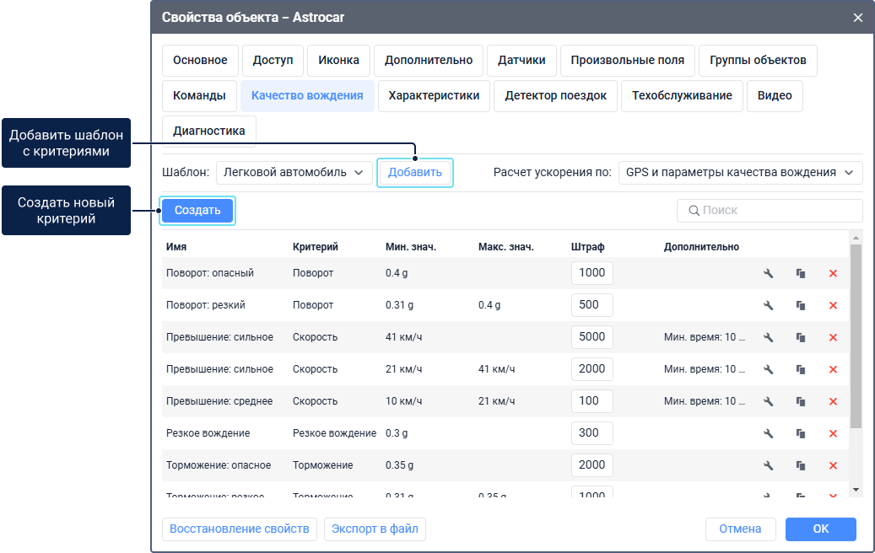The image size is (875, 553).
Task: Click the Поиск search field
Action: point(770,210)
